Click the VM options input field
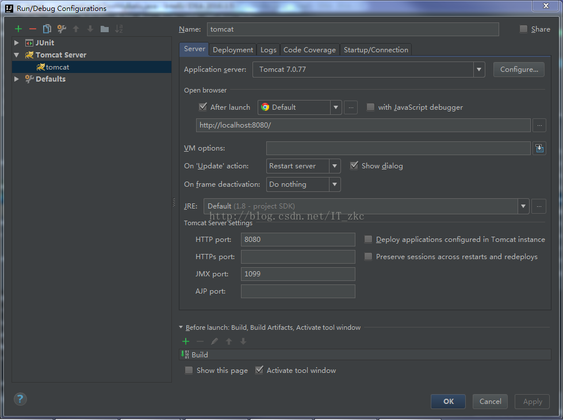 click(x=399, y=148)
